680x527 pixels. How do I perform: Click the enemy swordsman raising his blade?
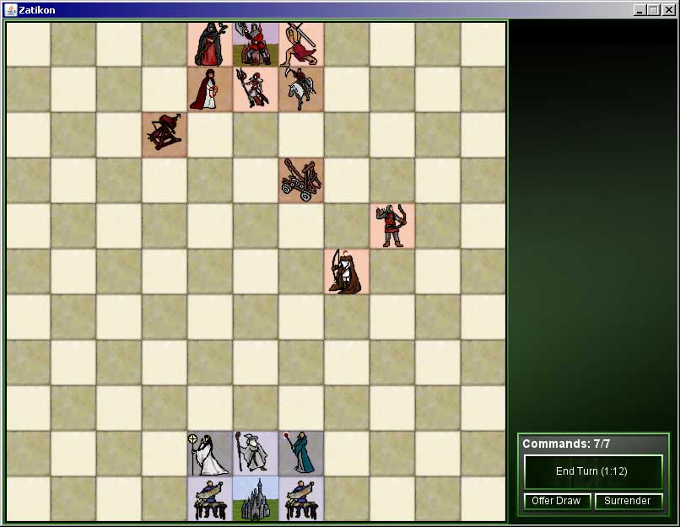tap(301, 44)
